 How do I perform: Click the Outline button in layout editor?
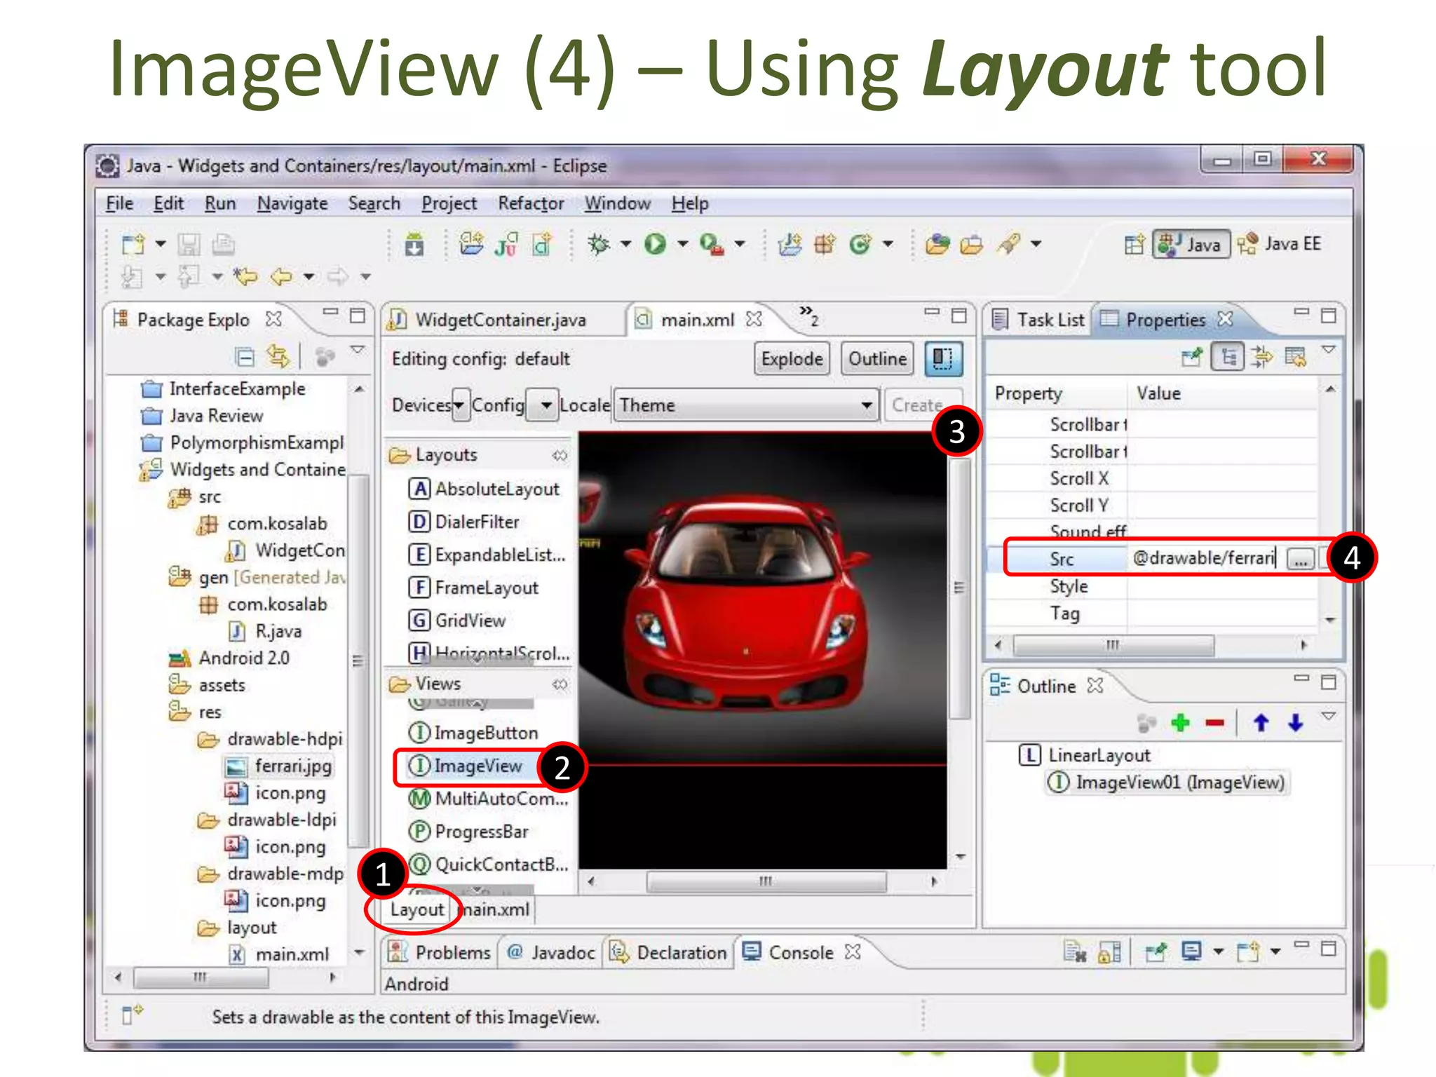click(877, 359)
